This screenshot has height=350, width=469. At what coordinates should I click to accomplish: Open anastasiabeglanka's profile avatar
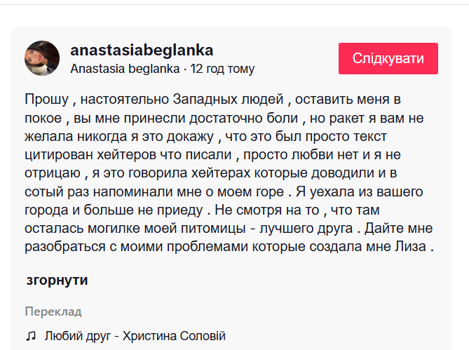tap(42, 58)
